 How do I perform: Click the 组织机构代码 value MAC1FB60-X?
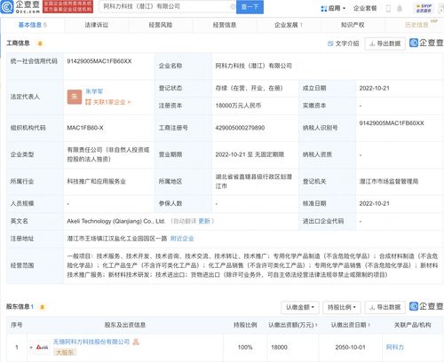click(85, 128)
